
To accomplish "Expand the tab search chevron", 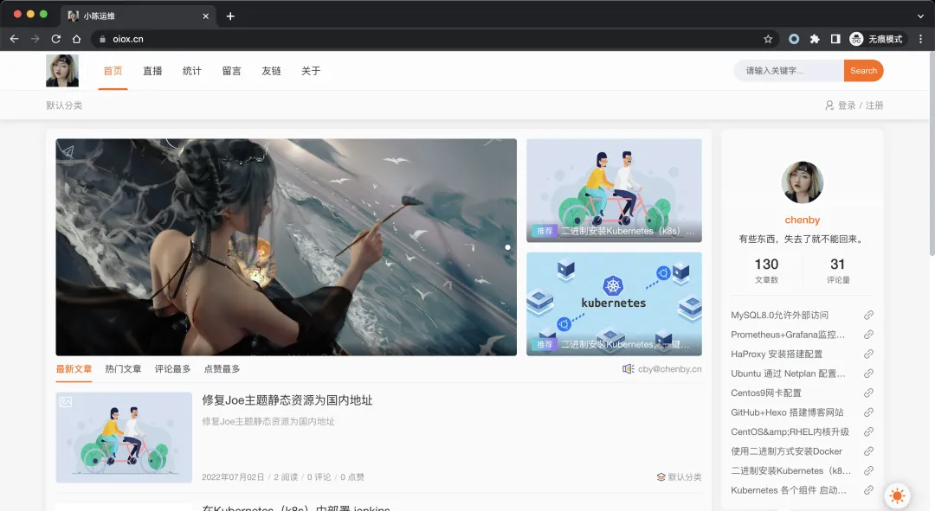I will pos(920,16).
